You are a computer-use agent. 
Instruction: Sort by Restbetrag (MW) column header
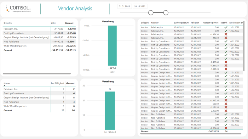pyautogui.click(x=211, y=23)
